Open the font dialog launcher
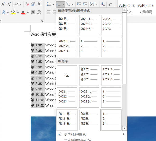 [42, 21]
